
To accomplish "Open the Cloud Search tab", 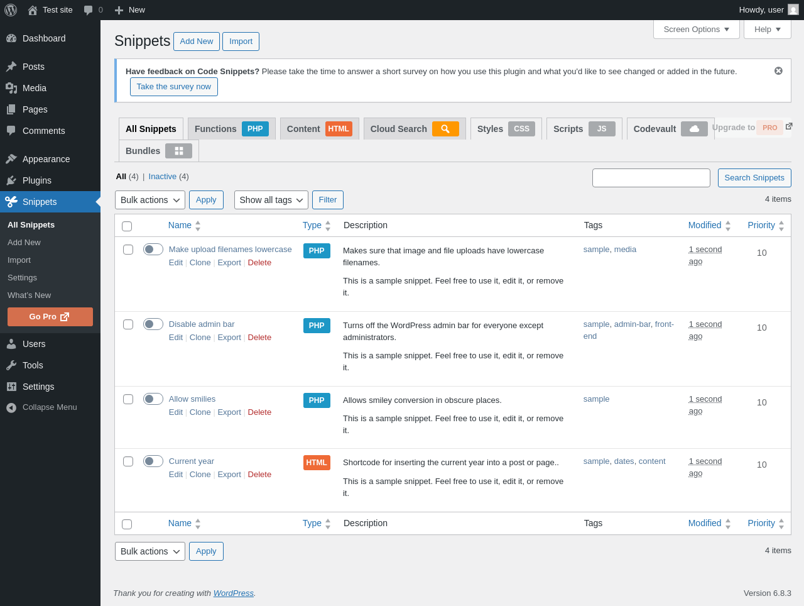I will click(415, 129).
